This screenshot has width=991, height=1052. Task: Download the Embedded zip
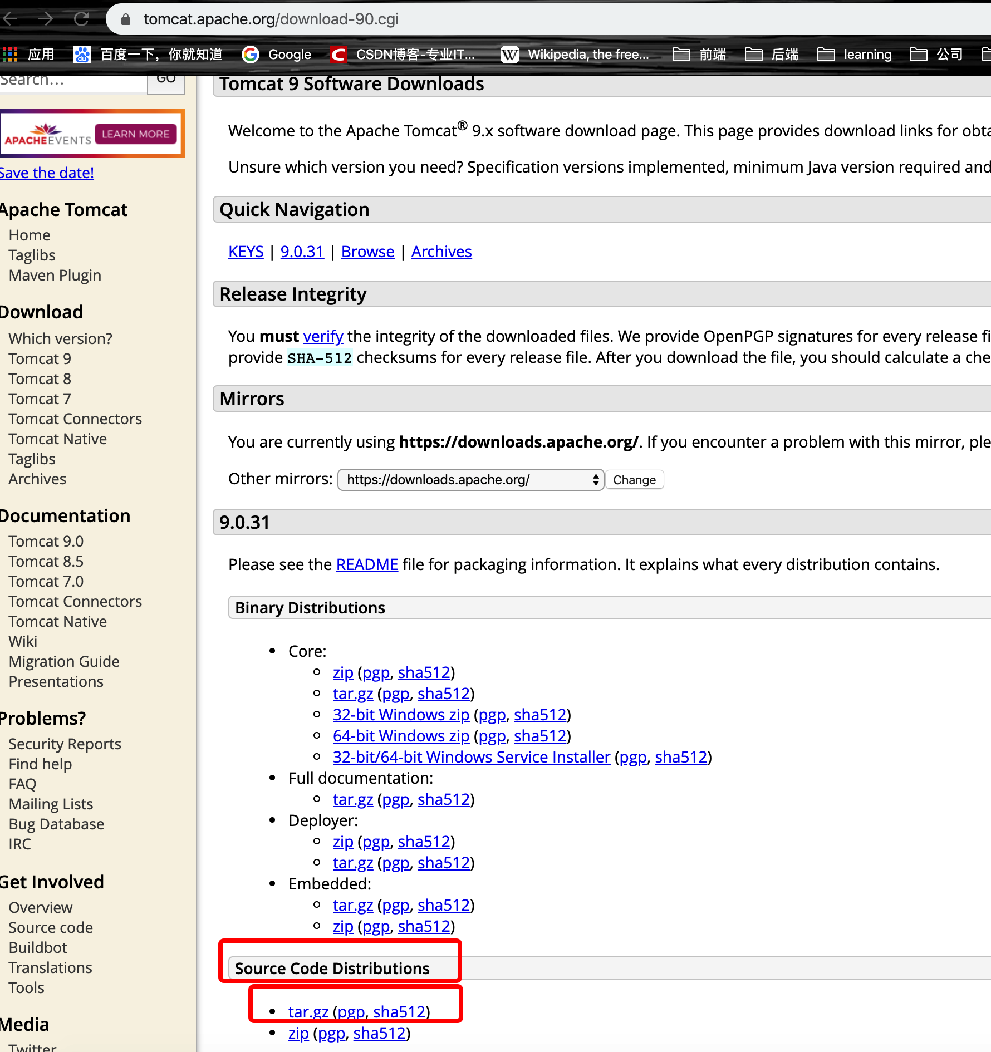click(x=343, y=926)
